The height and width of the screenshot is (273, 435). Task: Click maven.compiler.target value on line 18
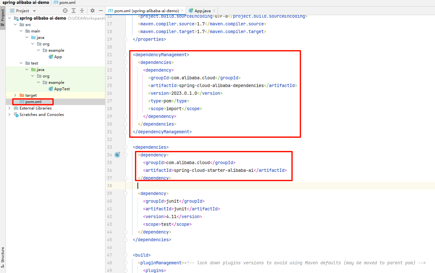click(201, 31)
